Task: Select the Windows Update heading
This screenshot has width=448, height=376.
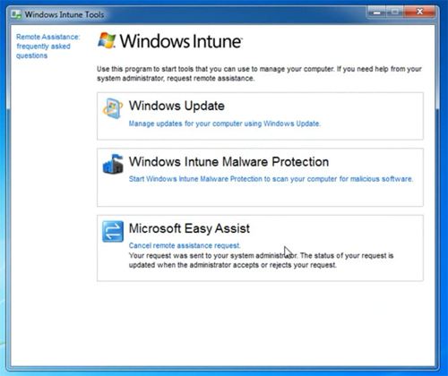Action: [177, 106]
